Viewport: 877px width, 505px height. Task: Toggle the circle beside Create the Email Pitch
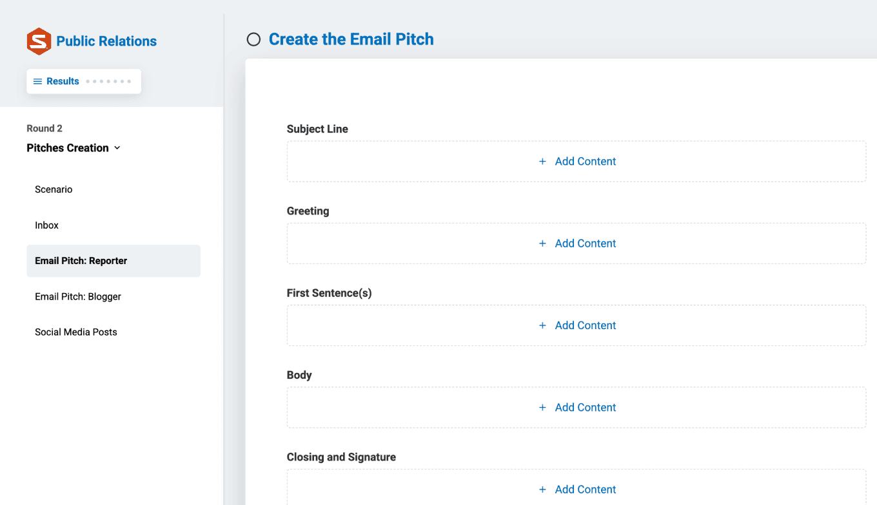[x=254, y=40]
